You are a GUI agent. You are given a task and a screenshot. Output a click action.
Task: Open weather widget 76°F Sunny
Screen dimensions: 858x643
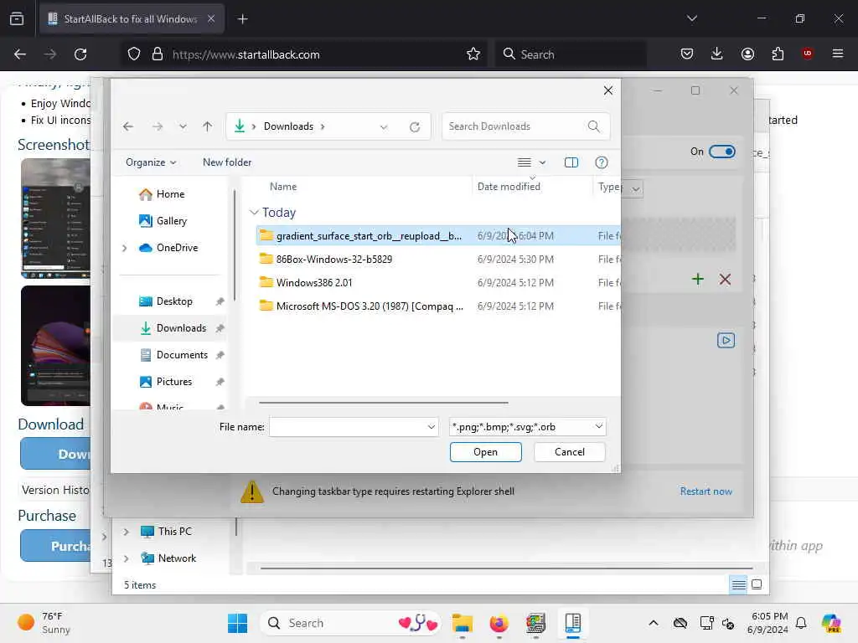point(44,623)
